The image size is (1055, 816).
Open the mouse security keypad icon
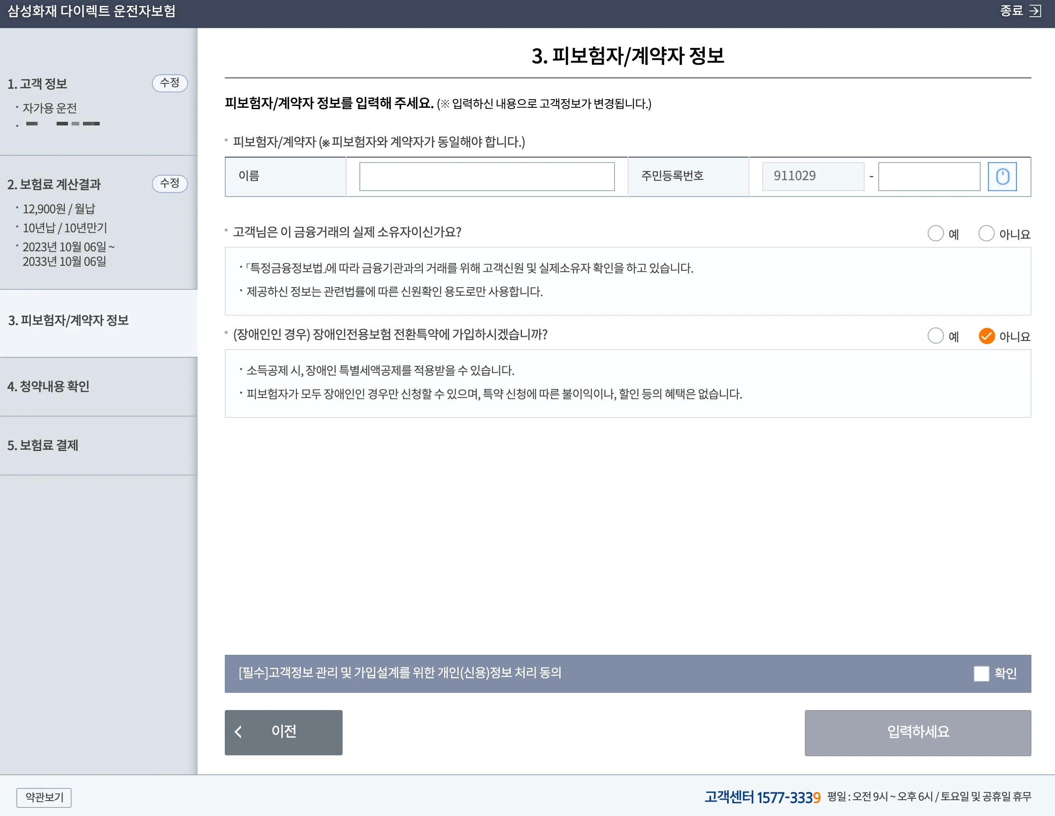(x=1002, y=177)
